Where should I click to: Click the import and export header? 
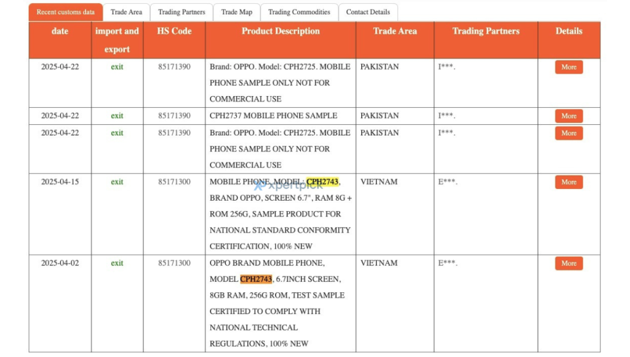coord(117,40)
